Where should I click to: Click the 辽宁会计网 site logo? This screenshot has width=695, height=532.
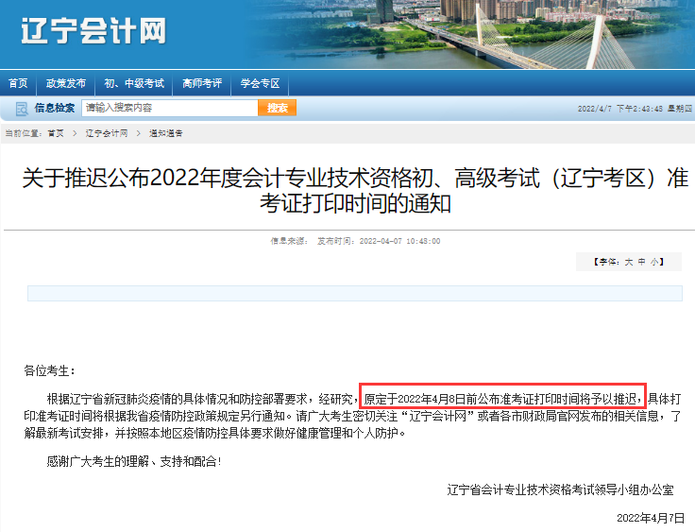(93, 31)
